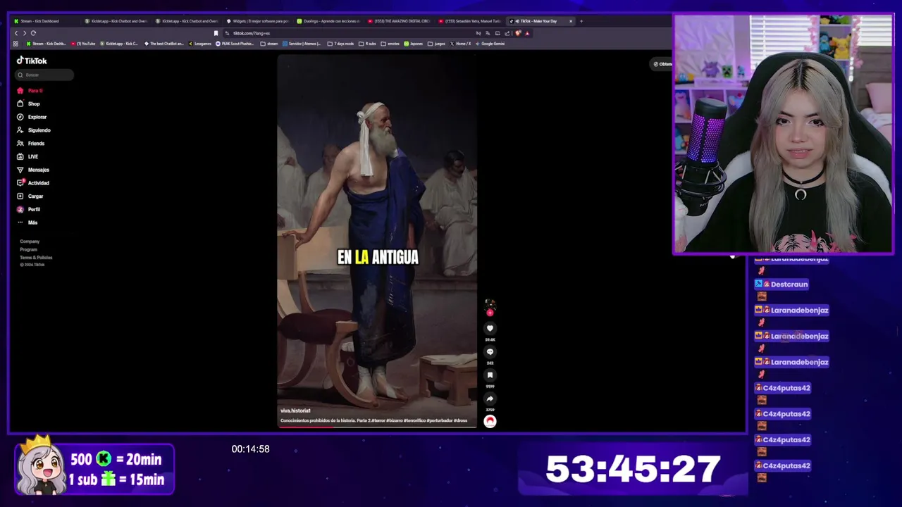Open the video comments
This screenshot has height=507, width=902.
coord(490,351)
